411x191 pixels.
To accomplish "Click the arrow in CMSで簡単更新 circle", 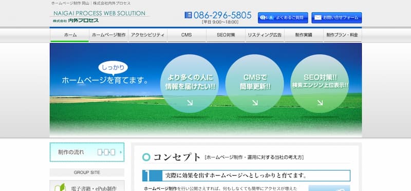I will point(255,103).
